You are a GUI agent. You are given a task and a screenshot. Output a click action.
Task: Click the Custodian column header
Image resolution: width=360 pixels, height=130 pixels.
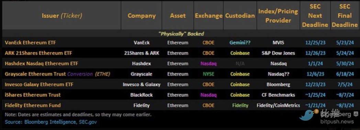click(x=240, y=15)
